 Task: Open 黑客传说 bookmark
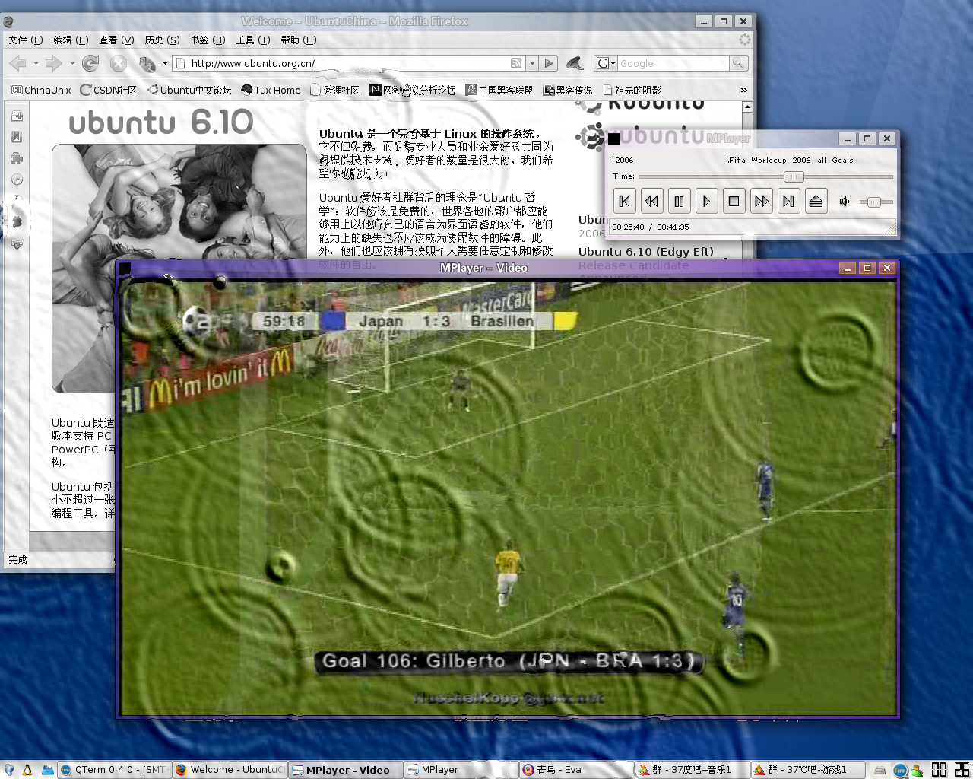(568, 90)
